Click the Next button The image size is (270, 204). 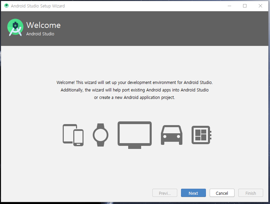coord(193,193)
